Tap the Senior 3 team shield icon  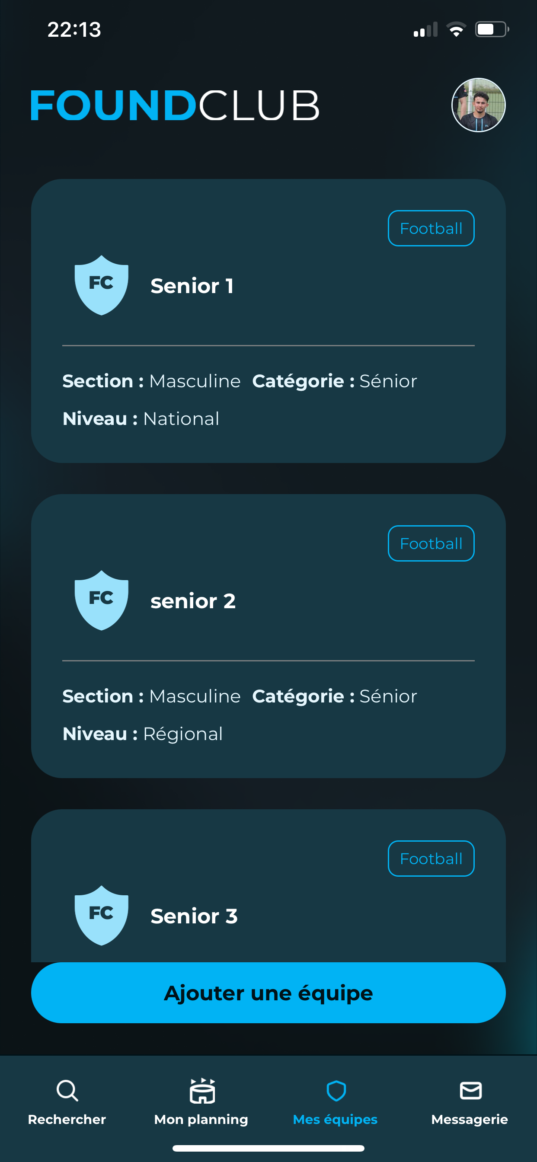(102, 915)
